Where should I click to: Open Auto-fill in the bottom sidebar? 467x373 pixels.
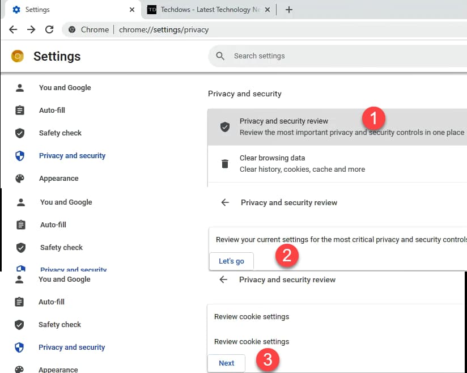[x=51, y=302]
